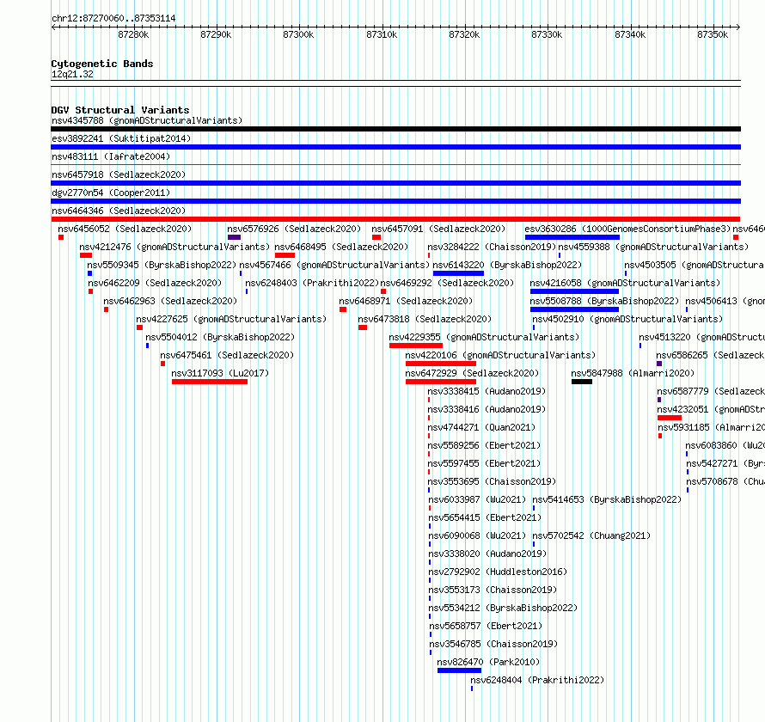765x722 pixels.
Task: Click the dgv2770n54 (Cooper2011) label
Action: tap(111, 193)
